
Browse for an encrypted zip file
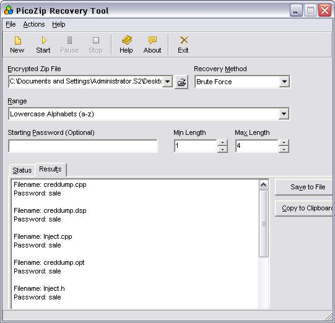(181, 82)
